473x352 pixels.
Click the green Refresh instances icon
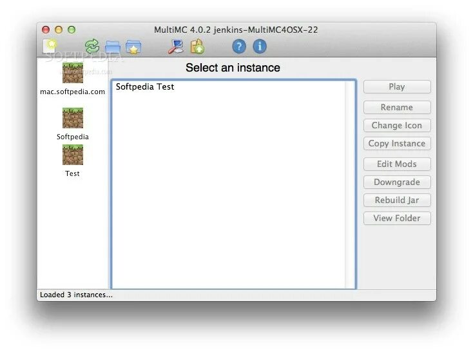[92, 46]
